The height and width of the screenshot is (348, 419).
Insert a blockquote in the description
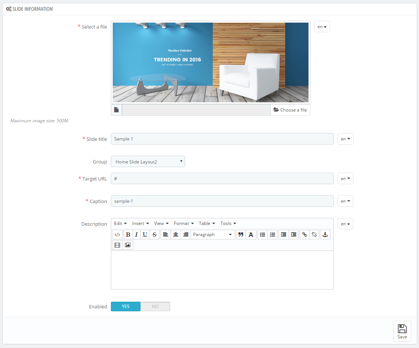[x=241, y=235]
